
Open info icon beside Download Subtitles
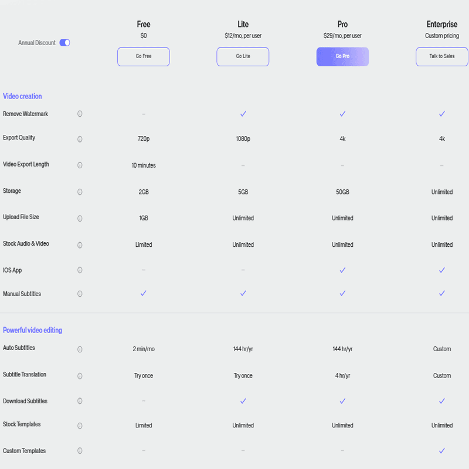click(80, 402)
